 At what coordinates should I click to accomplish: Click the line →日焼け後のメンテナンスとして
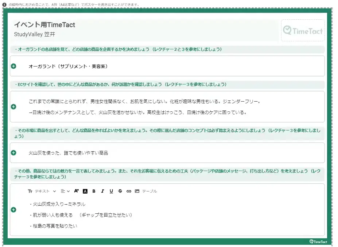pos(138,113)
